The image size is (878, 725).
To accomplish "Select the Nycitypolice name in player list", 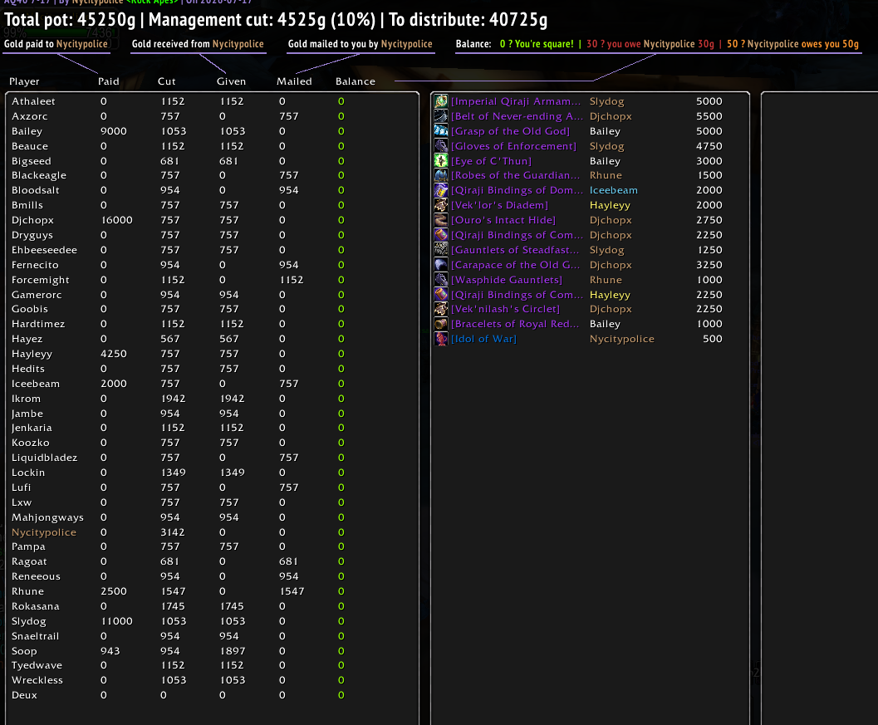I will click(44, 532).
